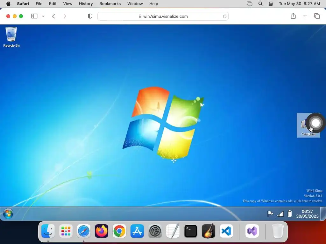Go forward in Safari
326x244 pixels.
(x=65, y=16)
